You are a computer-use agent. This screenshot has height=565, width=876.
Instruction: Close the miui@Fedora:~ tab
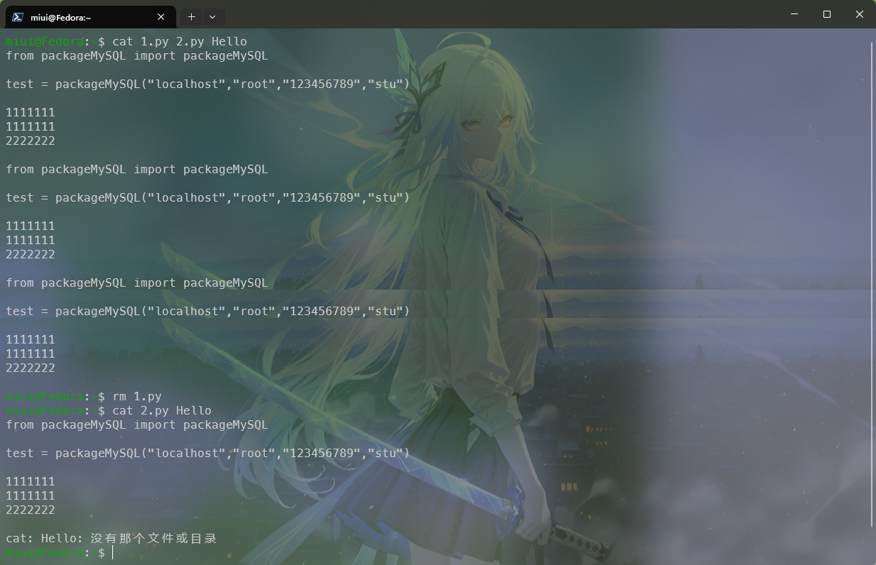point(162,16)
